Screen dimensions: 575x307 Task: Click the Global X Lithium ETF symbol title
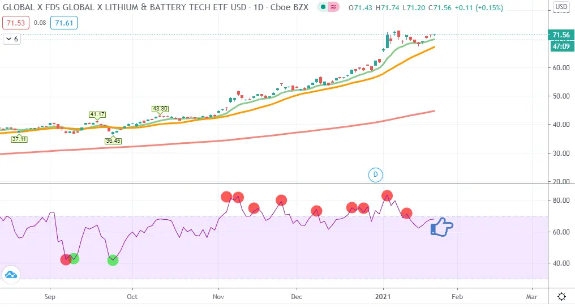pyautogui.click(x=125, y=7)
